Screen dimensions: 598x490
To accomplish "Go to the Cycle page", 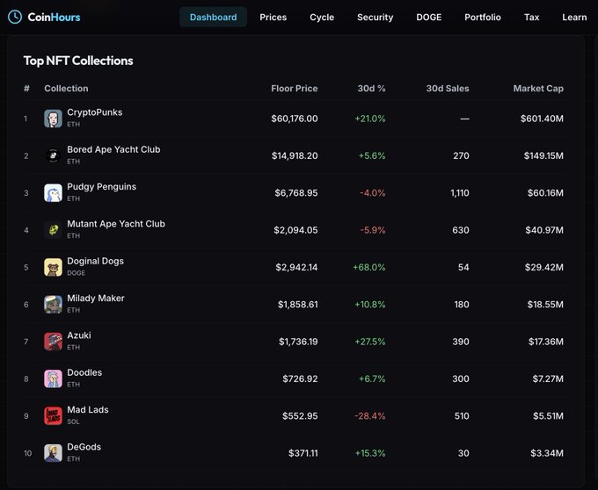I will point(322,18).
